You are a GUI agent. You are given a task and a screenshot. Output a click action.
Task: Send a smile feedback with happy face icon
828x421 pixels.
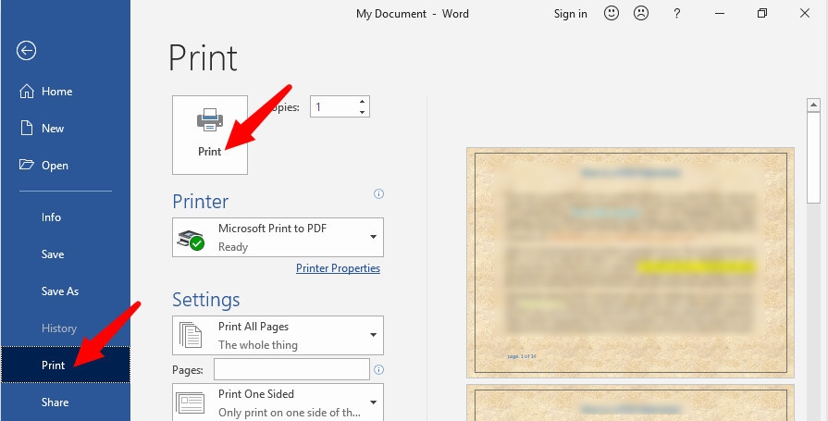[x=612, y=14]
